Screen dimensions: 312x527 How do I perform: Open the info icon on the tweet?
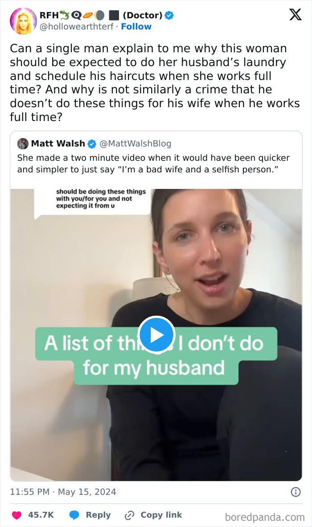pyautogui.click(x=296, y=491)
